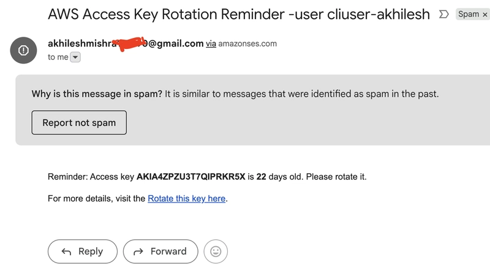Open the 'Rotate this key here' link
The image size is (490, 276).
(x=187, y=198)
